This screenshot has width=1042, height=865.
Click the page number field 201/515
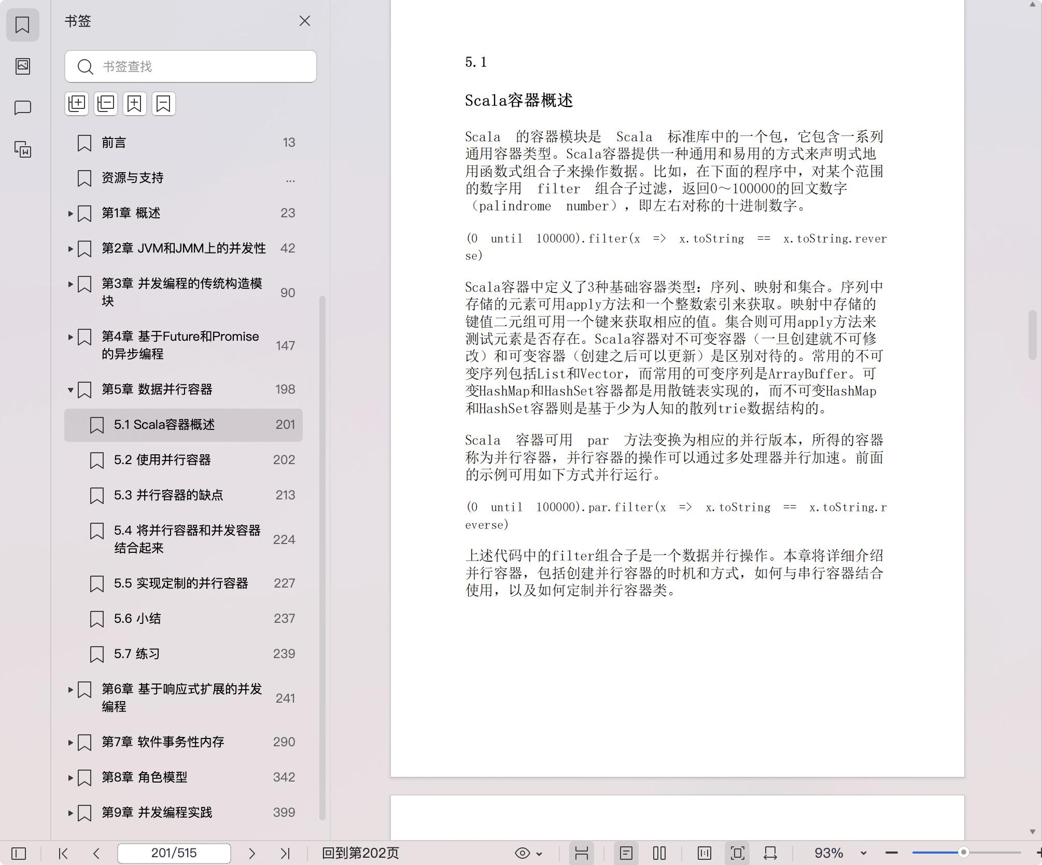174,853
